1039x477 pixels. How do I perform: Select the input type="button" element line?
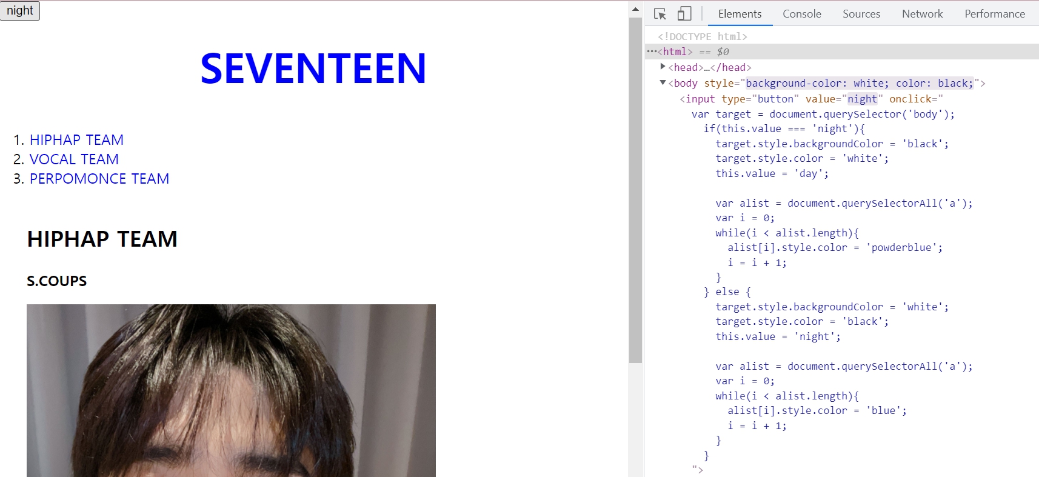[x=811, y=99]
